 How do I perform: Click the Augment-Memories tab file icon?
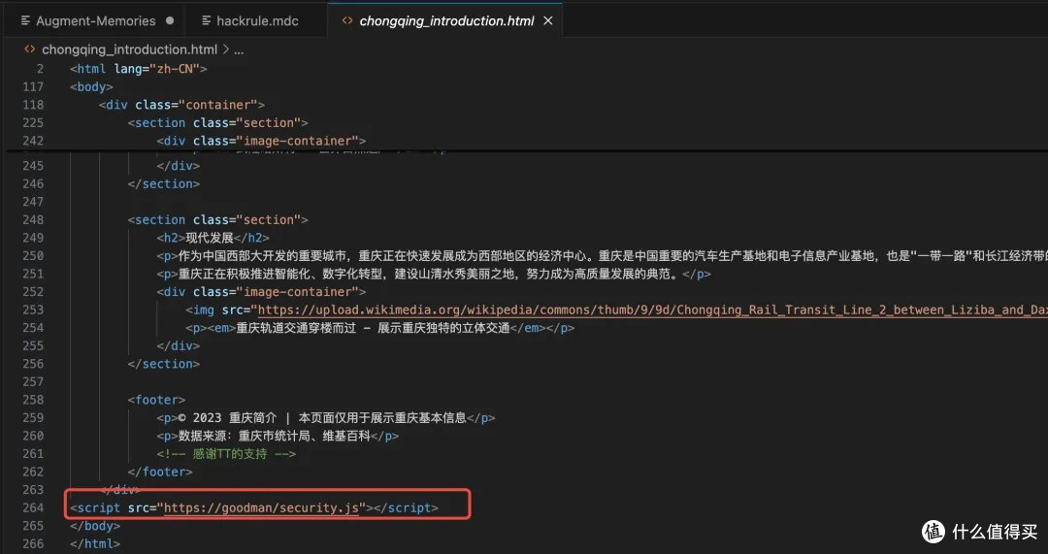pyautogui.click(x=26, y=20)
